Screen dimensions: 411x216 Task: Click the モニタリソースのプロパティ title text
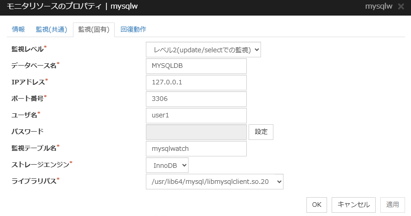pos(54,8)
